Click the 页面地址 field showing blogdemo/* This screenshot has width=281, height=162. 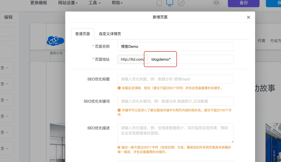pos(190,59)
